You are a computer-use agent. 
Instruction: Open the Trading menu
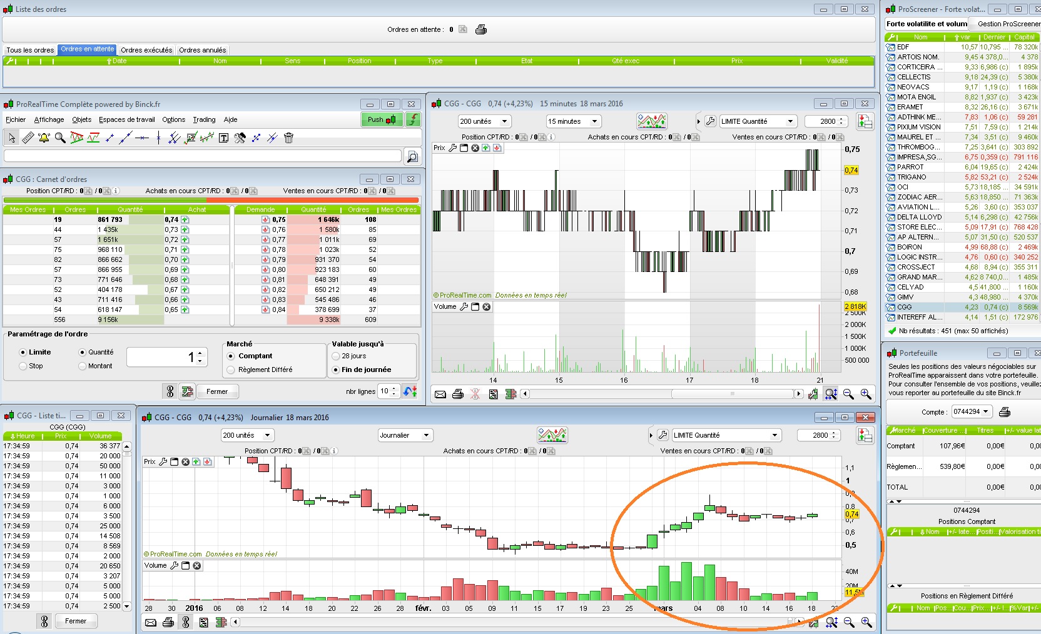(204, 119)
